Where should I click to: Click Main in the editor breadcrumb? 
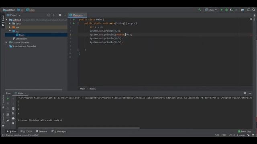click(82, 89)
